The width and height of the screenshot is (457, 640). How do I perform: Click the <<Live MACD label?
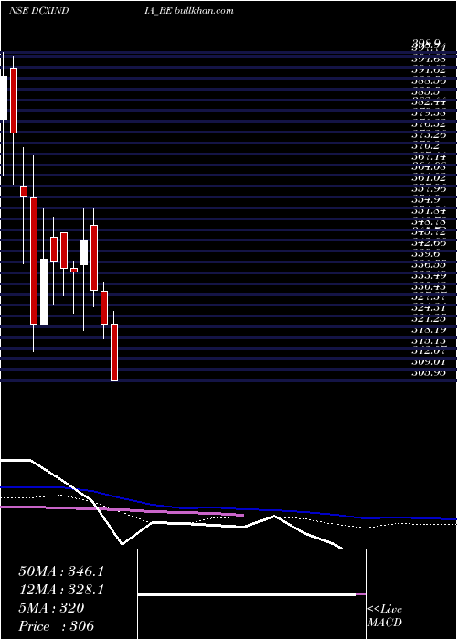(385, 616)
